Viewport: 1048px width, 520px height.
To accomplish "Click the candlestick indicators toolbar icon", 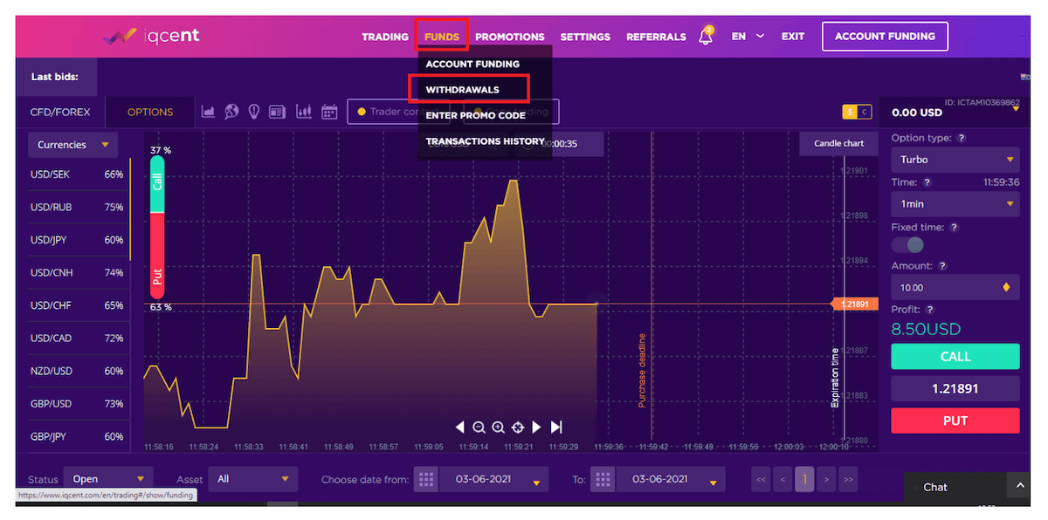I will (303, 112).
